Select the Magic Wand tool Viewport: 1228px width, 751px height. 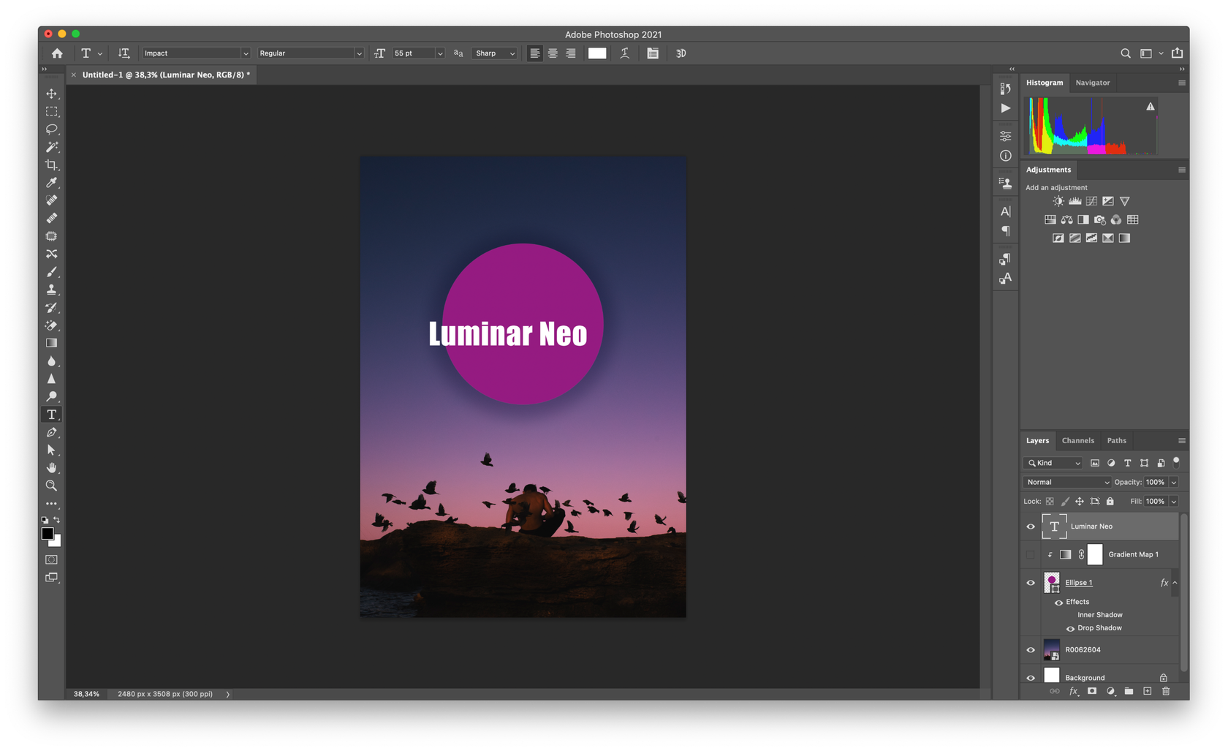tap(51, 147)
